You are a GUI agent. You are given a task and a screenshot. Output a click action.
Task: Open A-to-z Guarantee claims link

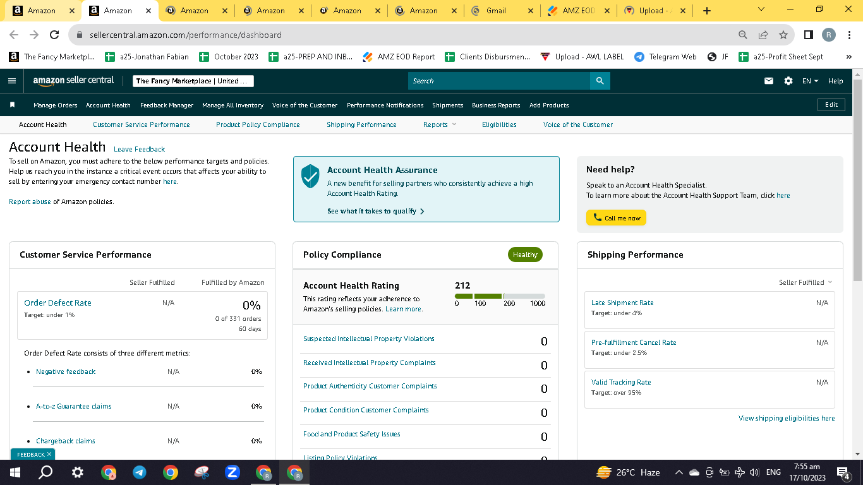pos(74,406)
